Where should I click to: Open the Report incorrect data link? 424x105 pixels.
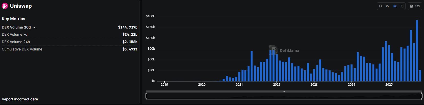(20, 99)
